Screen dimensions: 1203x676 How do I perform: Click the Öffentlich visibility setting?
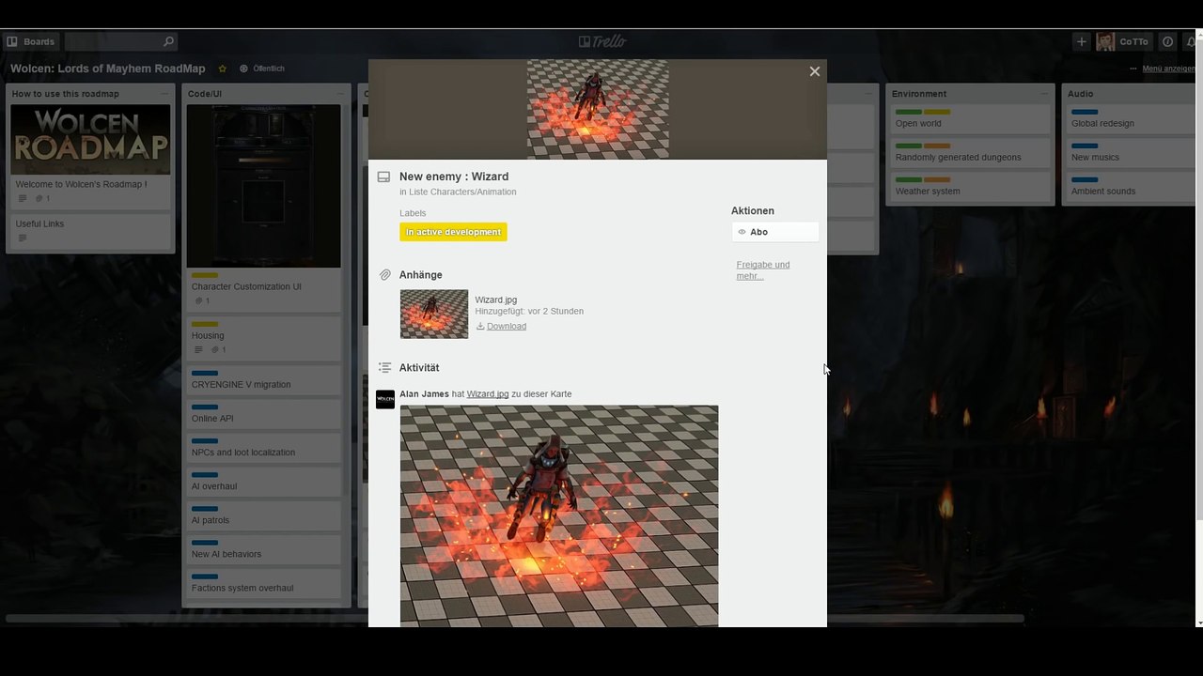coord(262,69)
